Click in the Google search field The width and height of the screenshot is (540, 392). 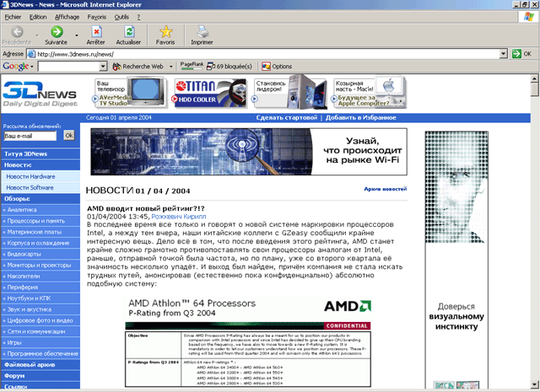[69, 67]
